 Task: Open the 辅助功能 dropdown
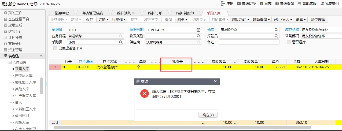coord(241,20)
